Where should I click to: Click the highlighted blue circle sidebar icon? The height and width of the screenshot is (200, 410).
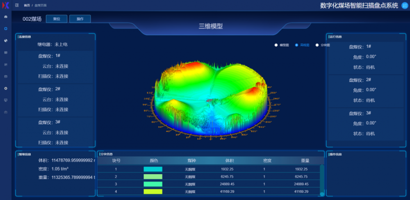pyautogui.click(x=6, y=29)
